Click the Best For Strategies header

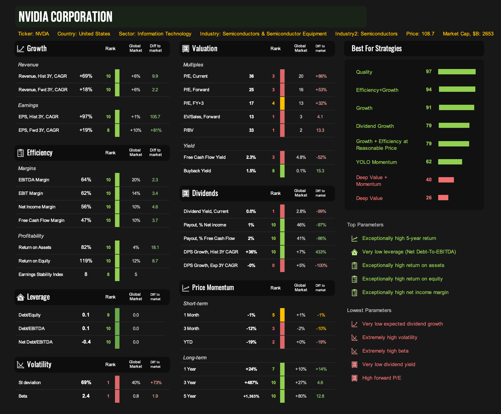(x=376, y=48)
